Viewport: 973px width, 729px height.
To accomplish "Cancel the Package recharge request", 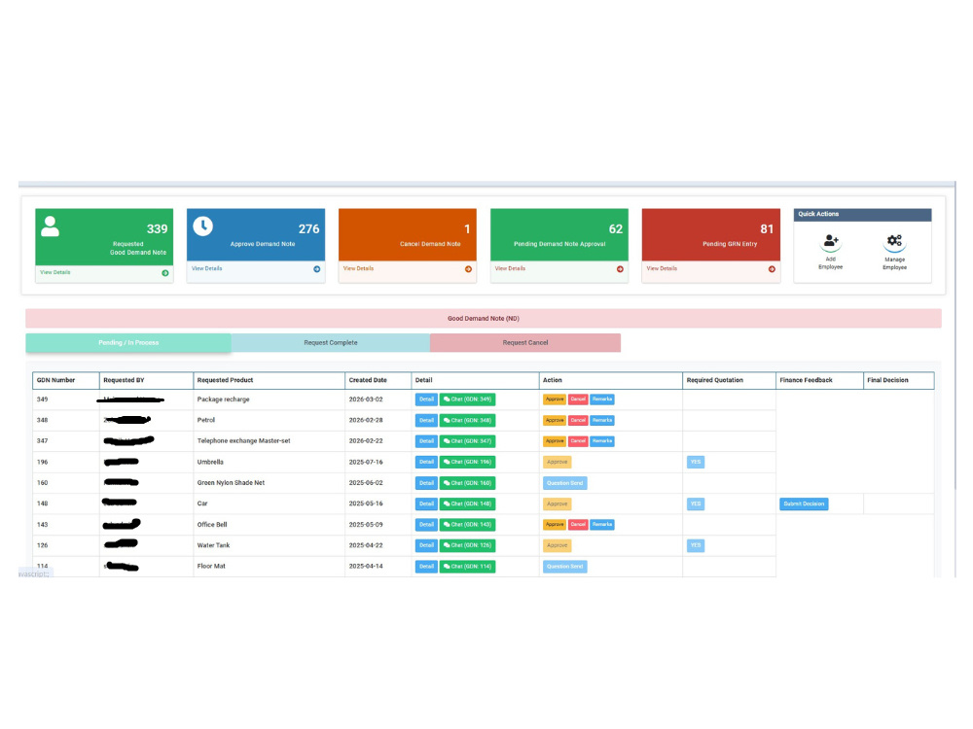I will pyautogui.click(x=578, y=399).
